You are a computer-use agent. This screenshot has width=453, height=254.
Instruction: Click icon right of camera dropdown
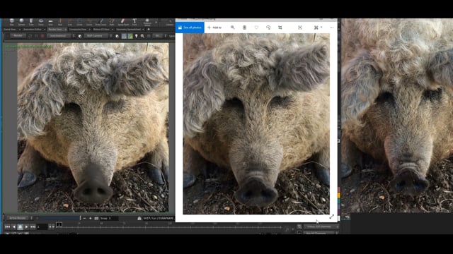(x=117, y=36)
